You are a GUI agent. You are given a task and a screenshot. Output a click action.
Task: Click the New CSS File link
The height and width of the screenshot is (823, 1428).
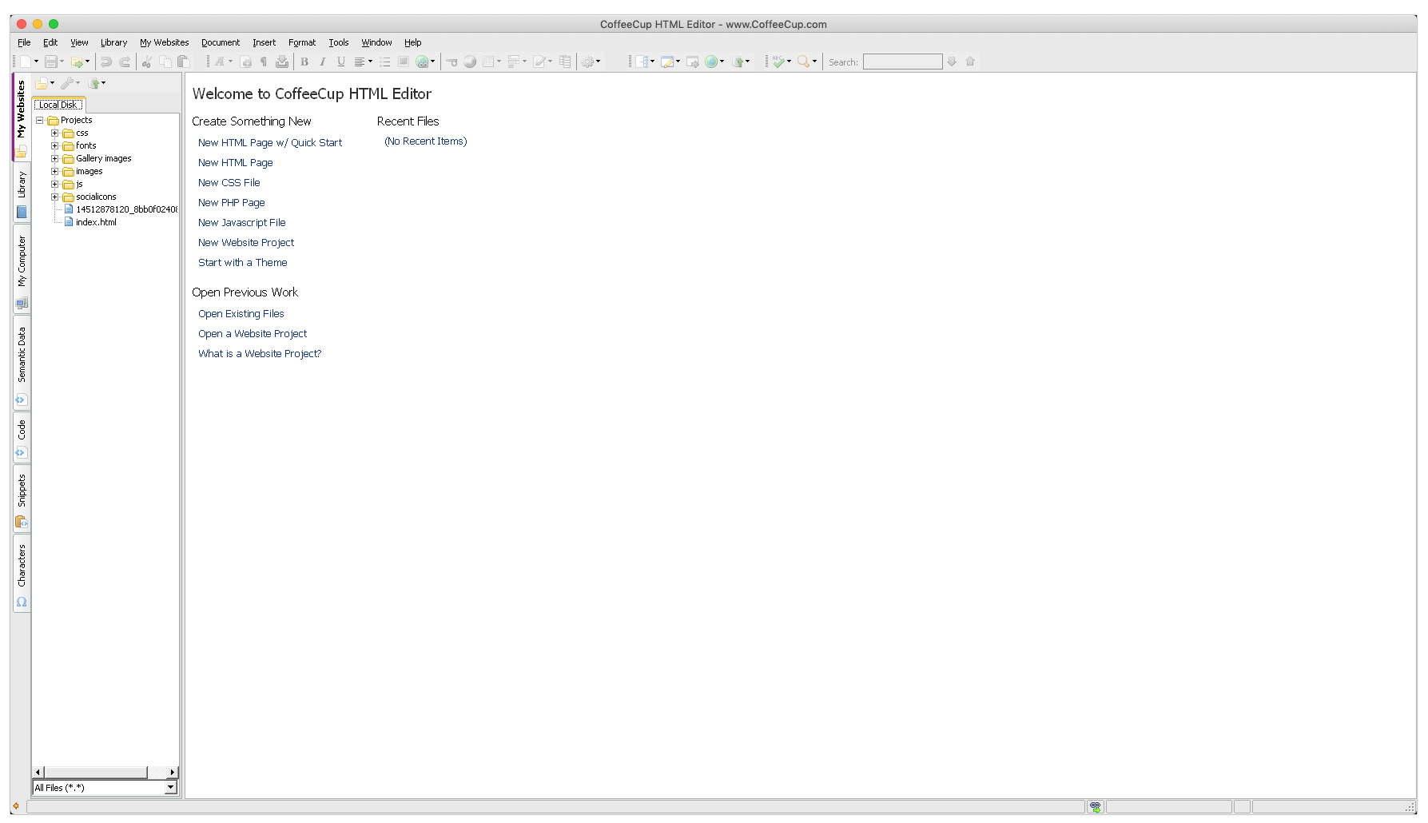pos(229,182)
